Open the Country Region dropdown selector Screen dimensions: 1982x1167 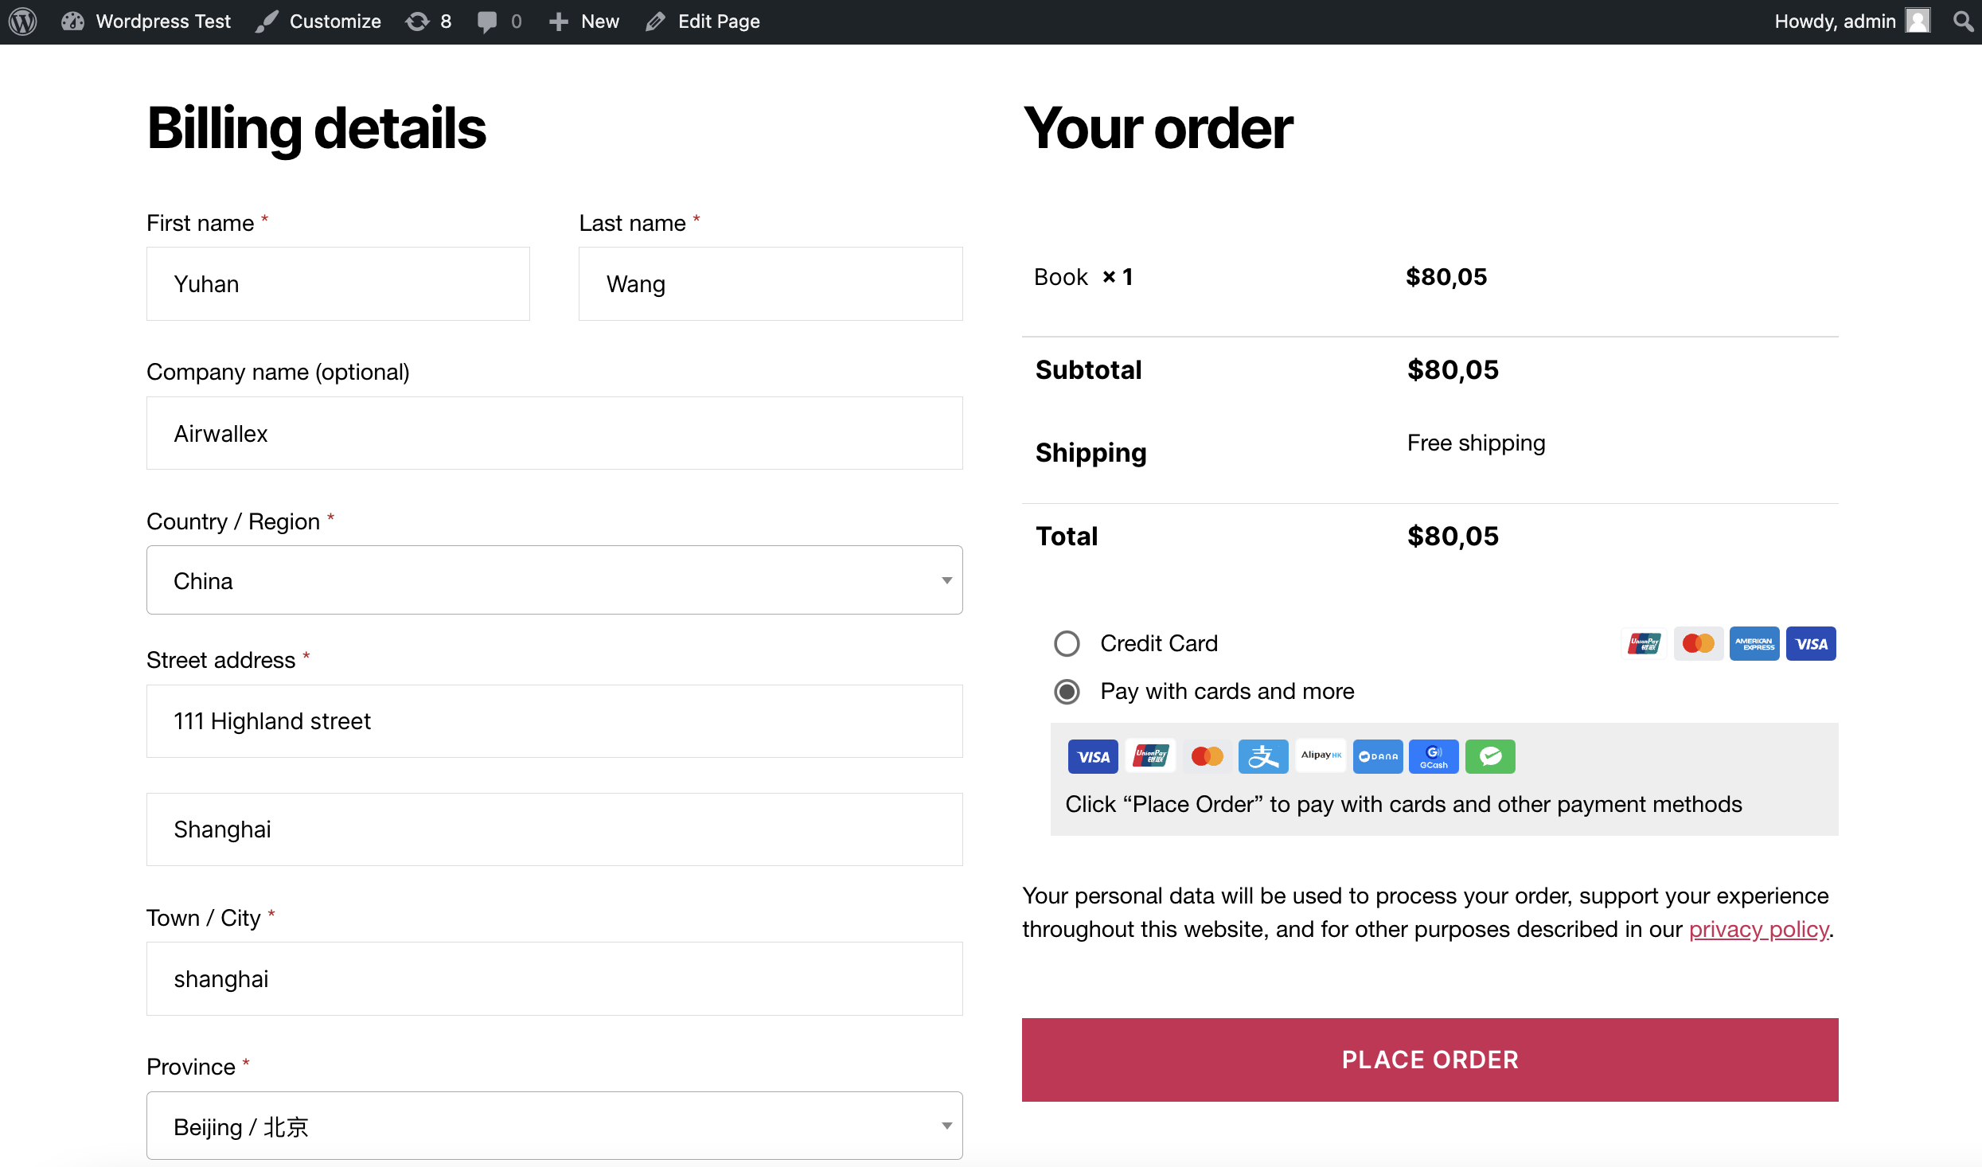click(x=554, y=581)
